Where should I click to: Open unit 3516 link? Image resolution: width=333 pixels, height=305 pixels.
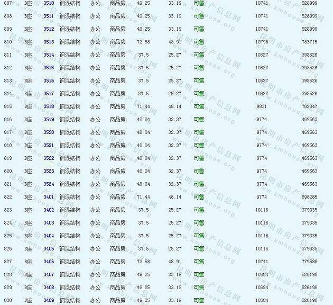tap(49, 81)
